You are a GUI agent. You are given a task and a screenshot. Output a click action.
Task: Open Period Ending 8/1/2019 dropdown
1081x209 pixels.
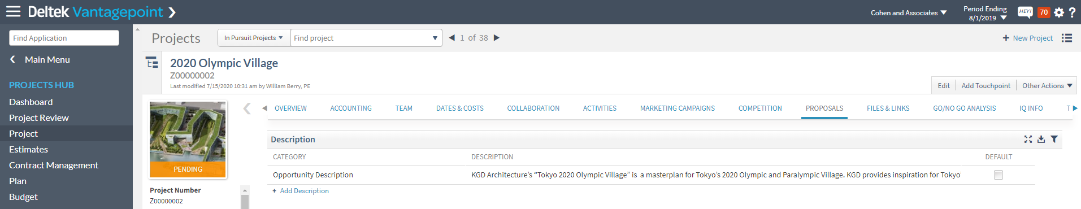point(986,14)
